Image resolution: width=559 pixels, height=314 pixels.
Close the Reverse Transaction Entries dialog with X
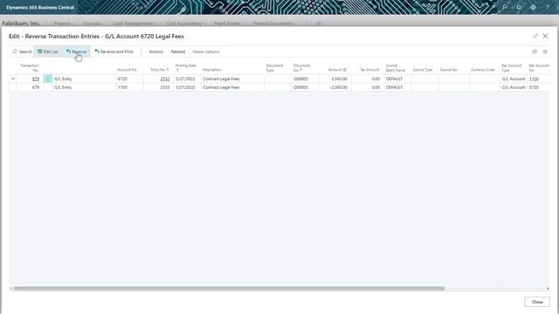pos(545,36)
